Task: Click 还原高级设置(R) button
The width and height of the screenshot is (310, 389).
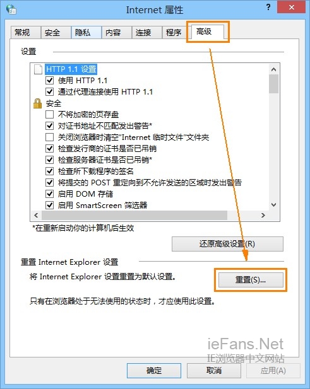Action: coord(227,244)
